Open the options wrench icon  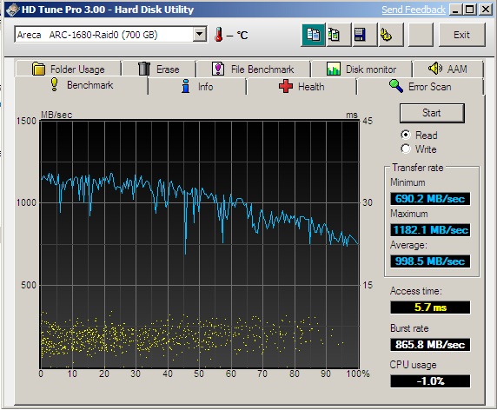pyautogui.click(x=391, y=35)
